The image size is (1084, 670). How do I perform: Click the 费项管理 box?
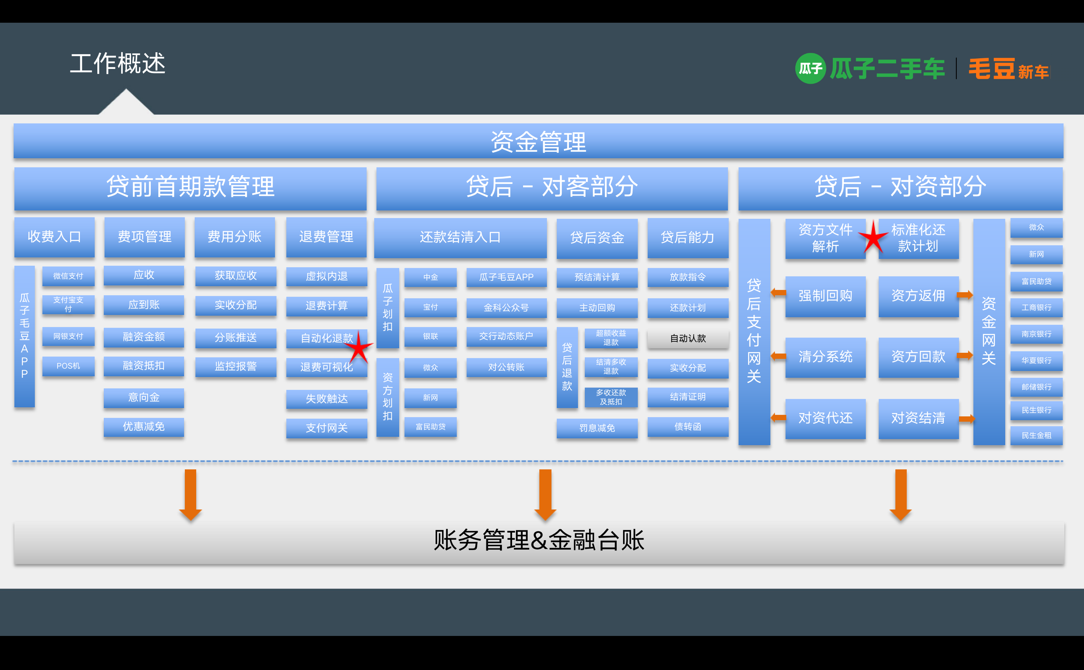click(145, 237)
